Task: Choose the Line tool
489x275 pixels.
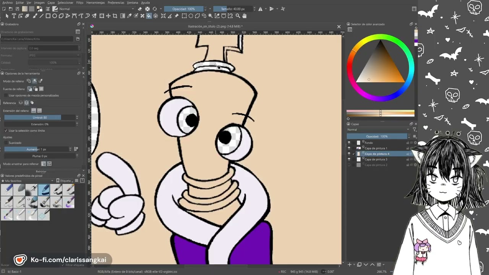Action: 41,16
